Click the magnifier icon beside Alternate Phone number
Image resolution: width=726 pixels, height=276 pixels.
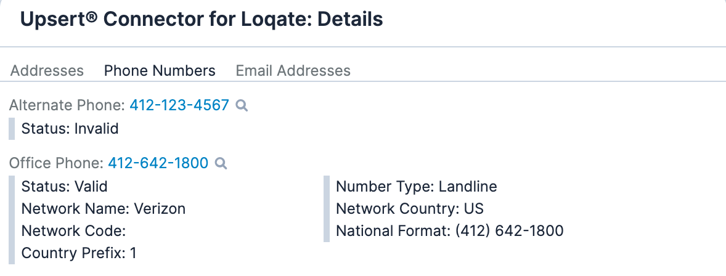(242, 105)
